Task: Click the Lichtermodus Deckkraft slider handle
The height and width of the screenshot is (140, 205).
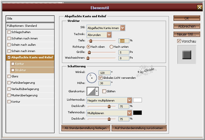Action: point(109,106)
